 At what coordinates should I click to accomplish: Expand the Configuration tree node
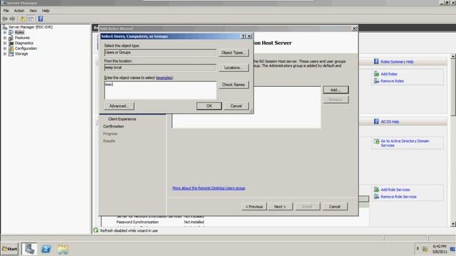(x=5, y=48)
